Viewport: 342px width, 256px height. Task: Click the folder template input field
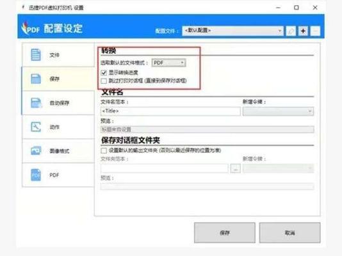tap(165, 168)
